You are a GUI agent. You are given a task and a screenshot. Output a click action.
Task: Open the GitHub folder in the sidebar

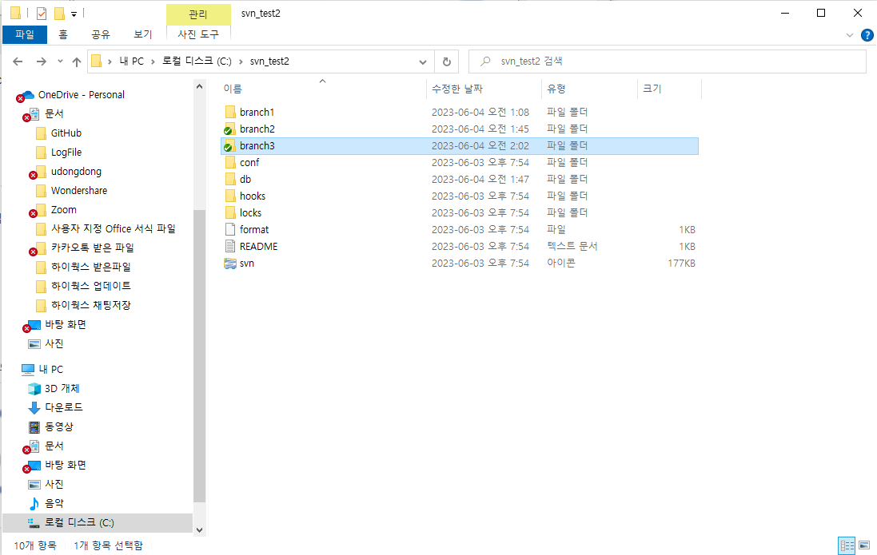click(x=66, y=133)
